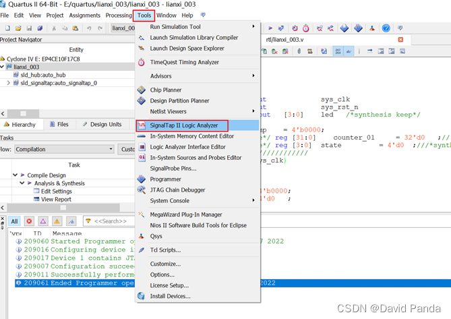Expand the sld_signaltap:auto_signaltap_0 tree node
Image resolution: width=451 pixels, height=319 pixels.
8,83
